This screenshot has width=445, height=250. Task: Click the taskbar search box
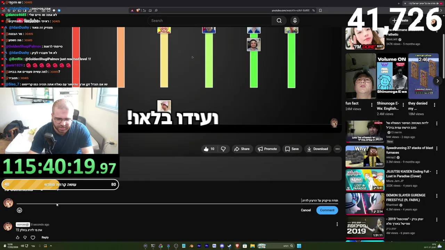coord(276,246)
